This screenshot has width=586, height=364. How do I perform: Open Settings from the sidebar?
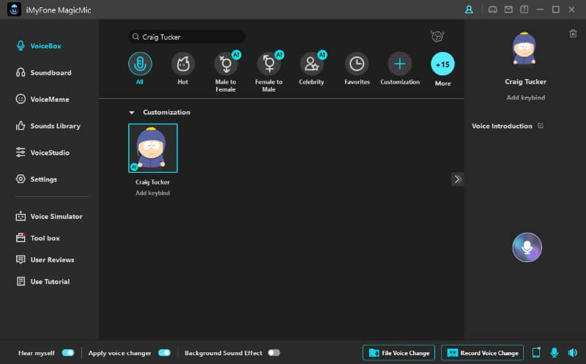pos(36,179)
